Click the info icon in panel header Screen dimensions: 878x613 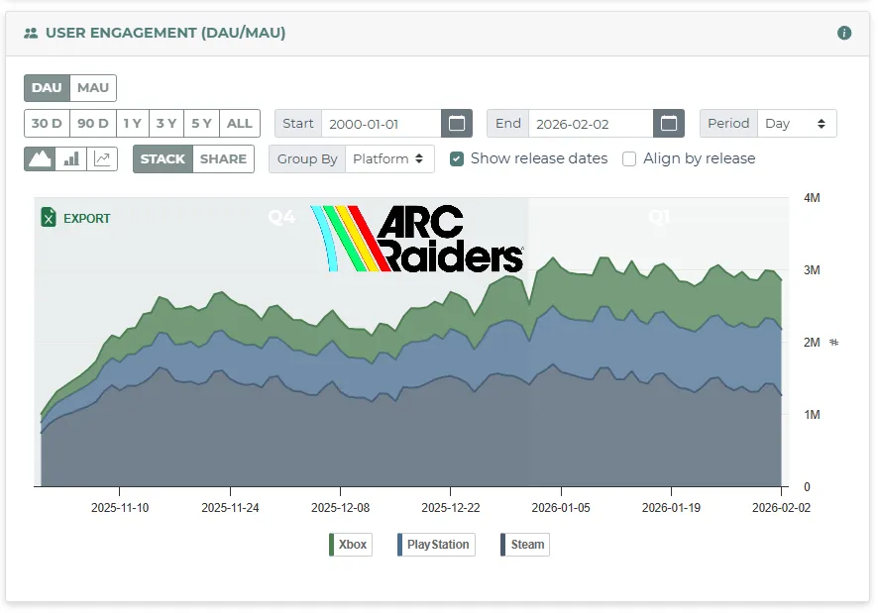coord(844,33)
